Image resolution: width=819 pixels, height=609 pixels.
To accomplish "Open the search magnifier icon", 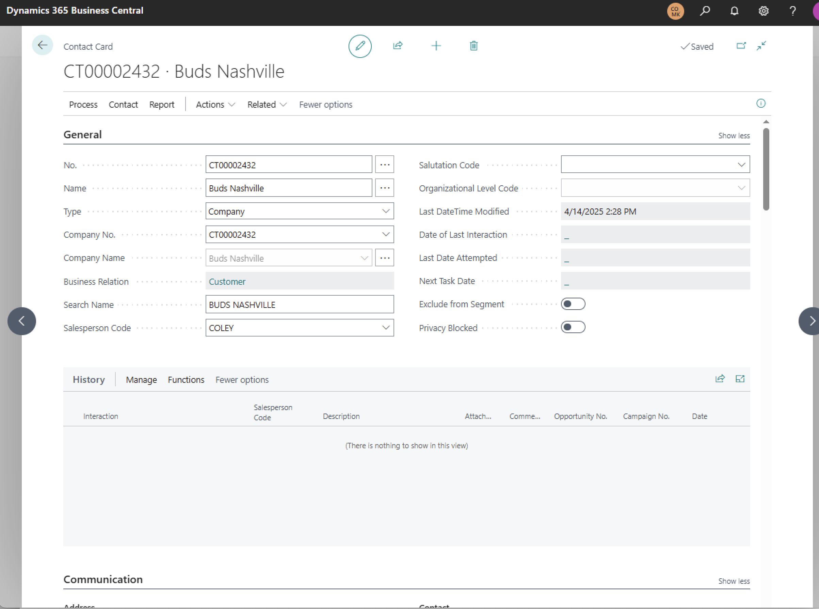I will coord(705,11).
